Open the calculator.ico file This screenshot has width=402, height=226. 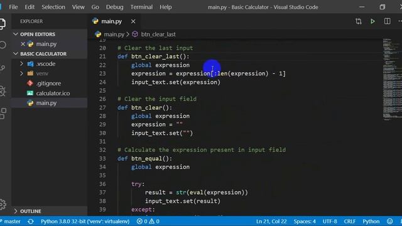point(53,94)
